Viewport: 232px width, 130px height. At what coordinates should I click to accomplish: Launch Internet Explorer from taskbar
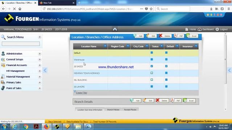tap(14, 127)
